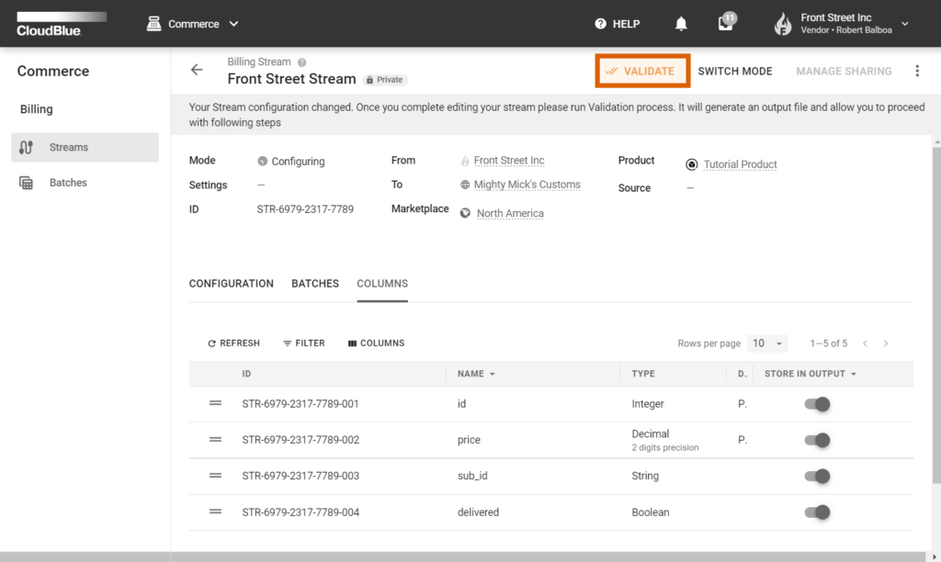The image size is (941, 562).
Task: Click the ID column header
Action: click(x=246, y=374)
